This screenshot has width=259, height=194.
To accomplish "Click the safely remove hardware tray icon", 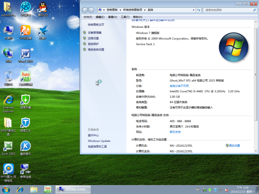I will point(204,190).
